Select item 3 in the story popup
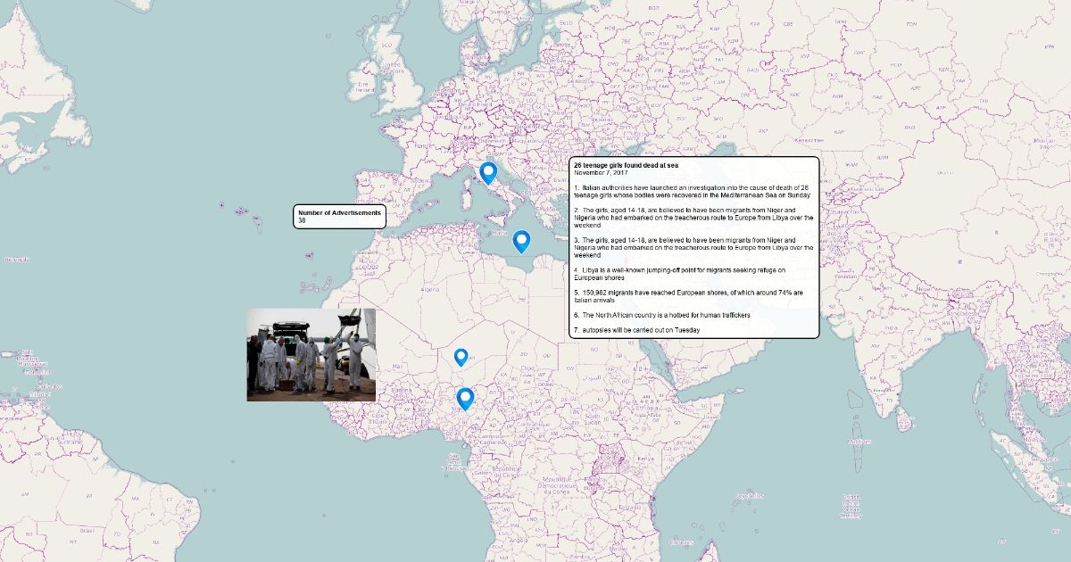The height and width of the screenshot is (562, 1071). coord(692,247)
